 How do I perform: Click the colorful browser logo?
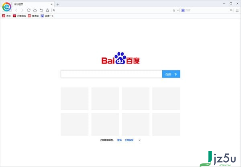pos(7,7)
